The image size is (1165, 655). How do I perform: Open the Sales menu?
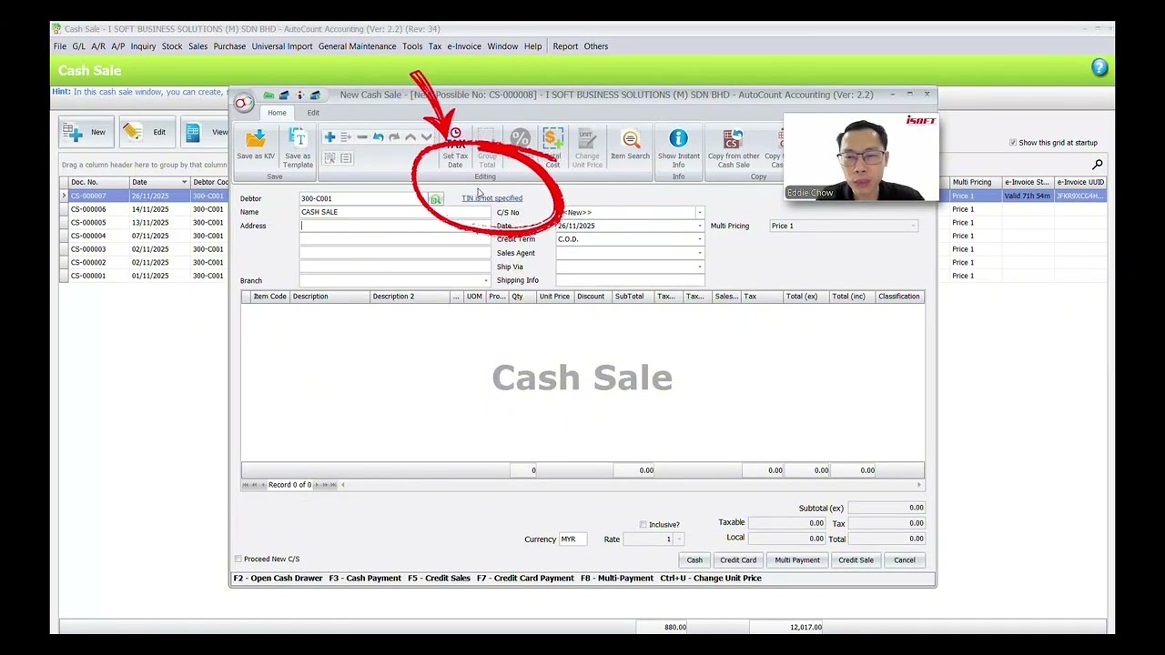coord(198,46)
